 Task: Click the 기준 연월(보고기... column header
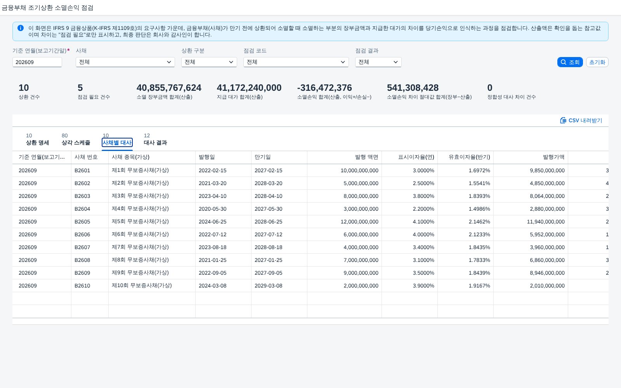click(x=42, y=157)
